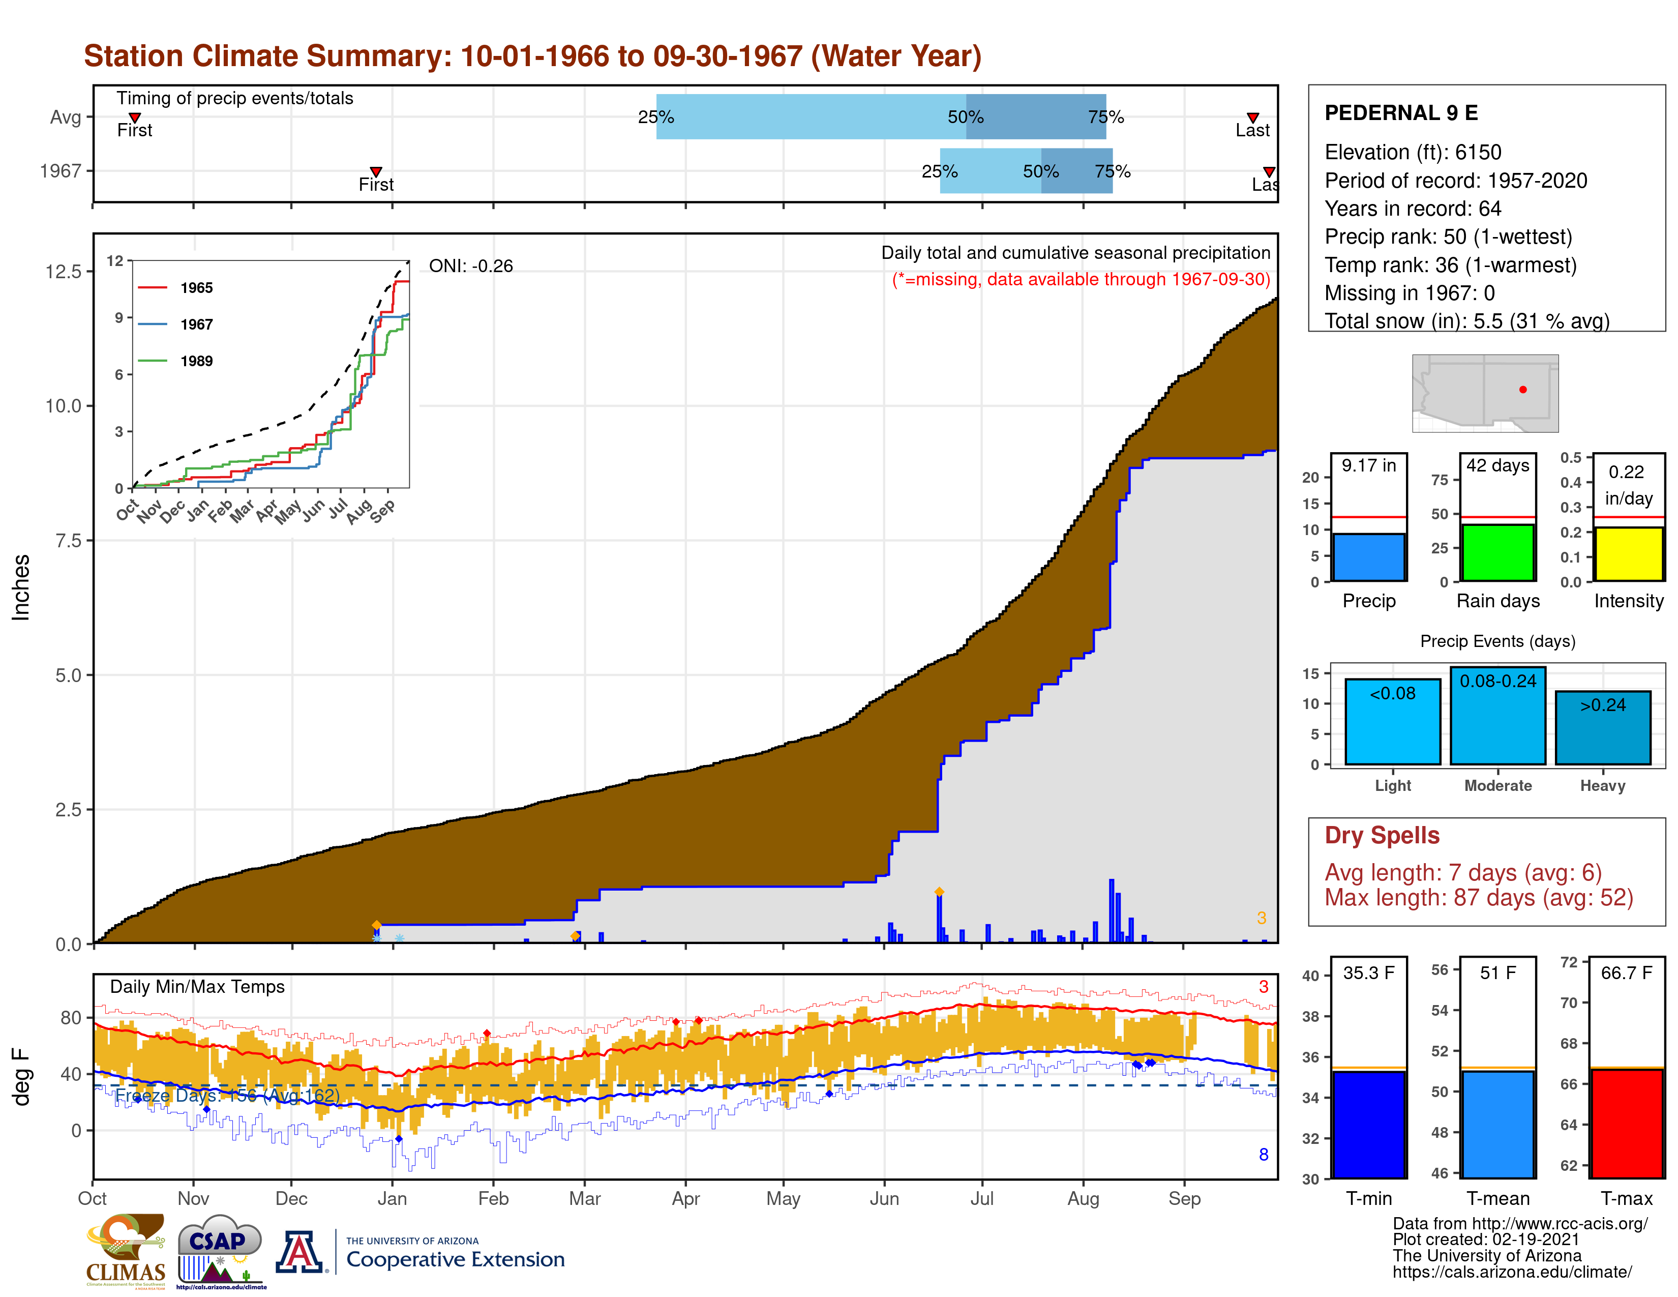Click the Cooperative Extension text
Image resolution: width=1678 pixels, height=1297 pixels.
[x=455, y=1259]
